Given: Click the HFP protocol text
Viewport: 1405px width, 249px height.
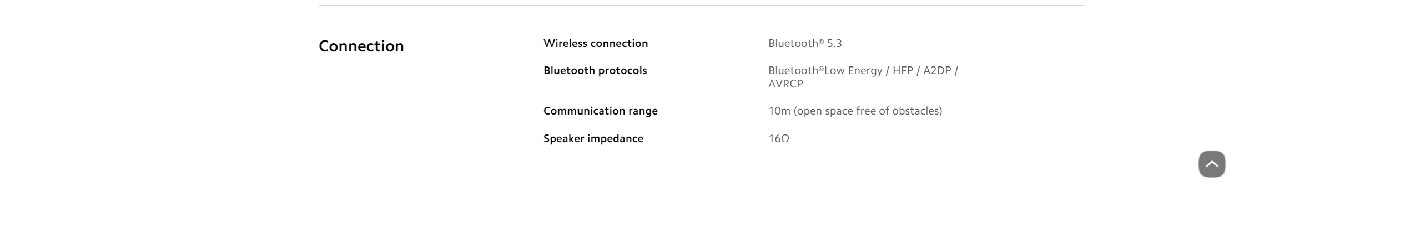Looking at the screenshot, I should click(x=903, y=70).
